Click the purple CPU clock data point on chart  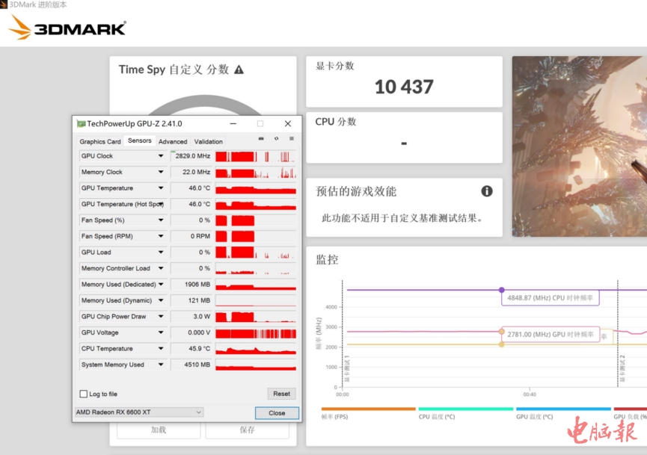(501, 290)
